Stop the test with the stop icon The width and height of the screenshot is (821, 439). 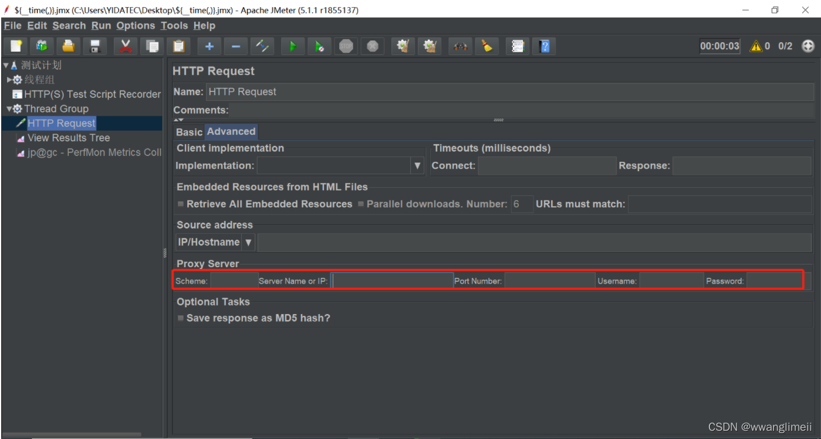tap(346, 46)
